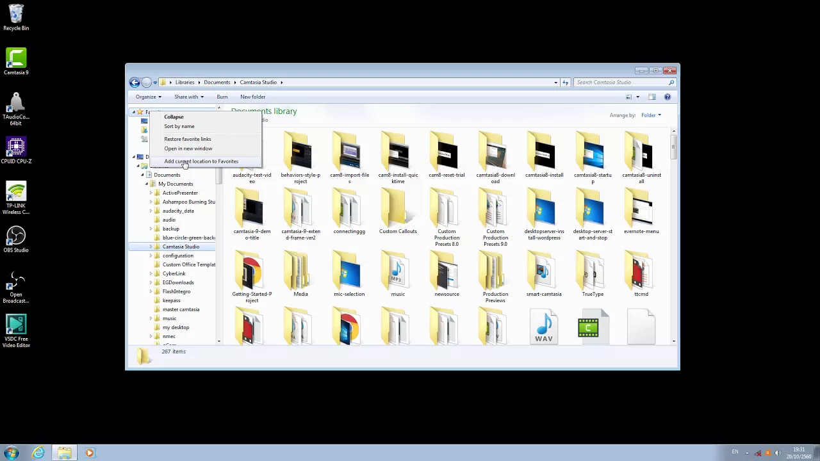The image size is (820, 461).
Task: Click the Windows Start button
Action: pyautogui.click(x=12, y=453)
